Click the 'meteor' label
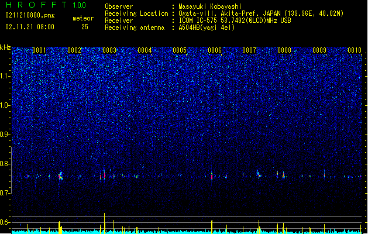The width and height of the screenshot is (368, 234). (83, 18)
